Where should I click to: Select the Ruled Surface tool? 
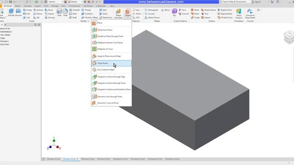pos(209,10)
